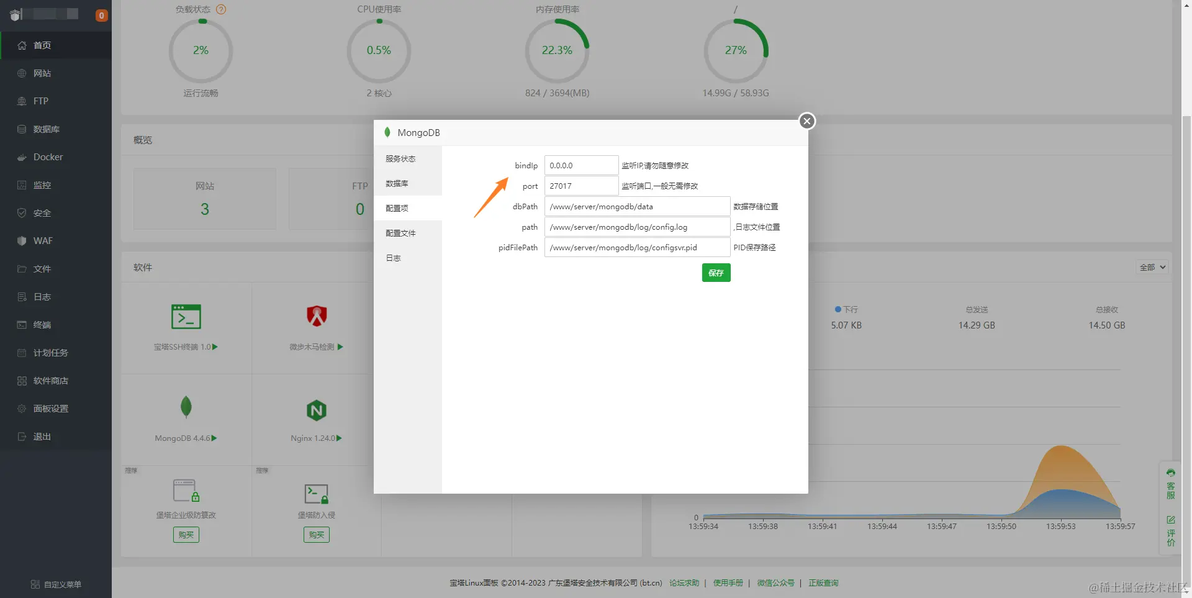Open the 首页 home sidebar item
Image resolution: width=1192 pixels, height=598 pixels.
[x=56, y=45]
